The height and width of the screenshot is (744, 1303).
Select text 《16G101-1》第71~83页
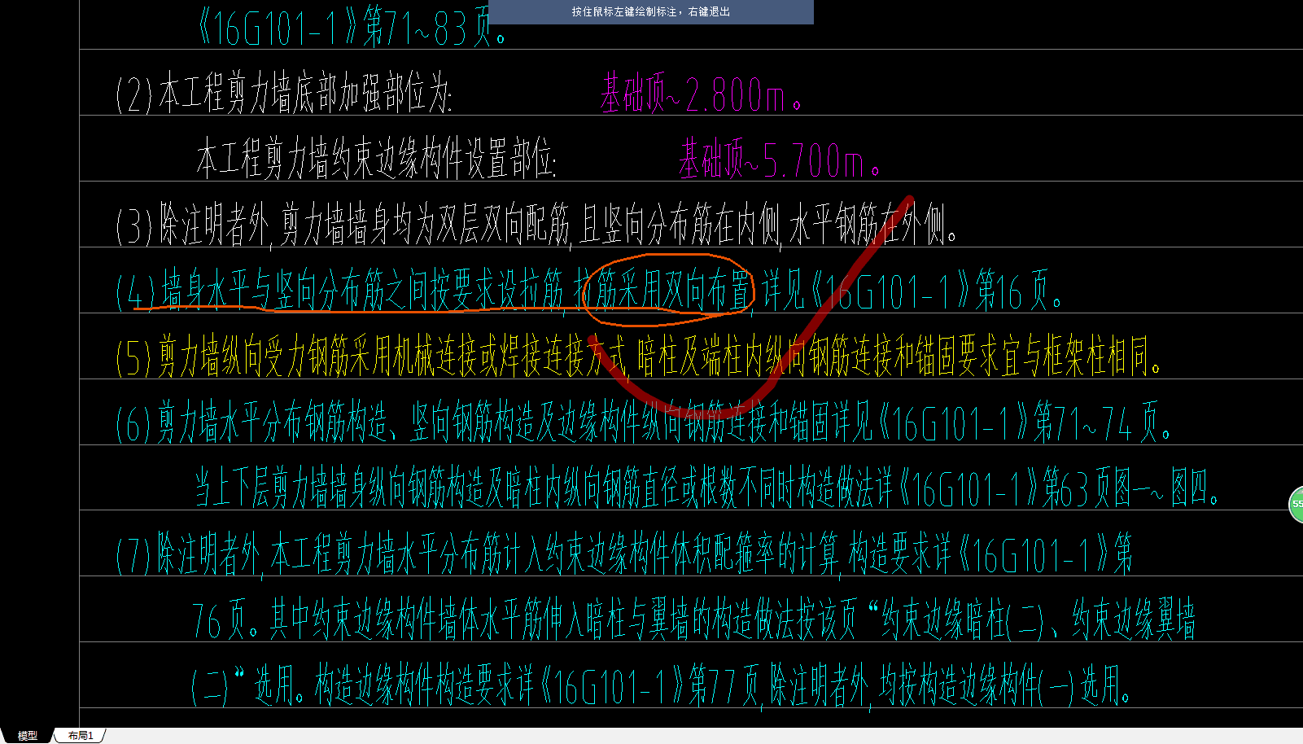pyautogui.click(x=352, y=28)
